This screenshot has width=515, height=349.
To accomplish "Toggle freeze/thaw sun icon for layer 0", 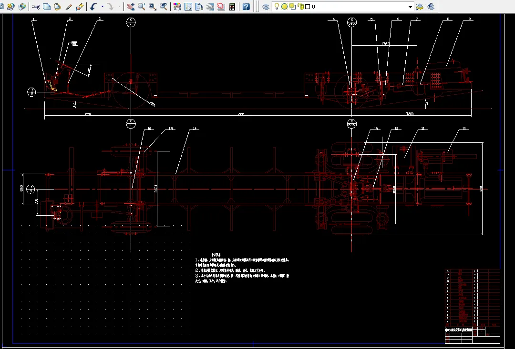I will 284,7.
